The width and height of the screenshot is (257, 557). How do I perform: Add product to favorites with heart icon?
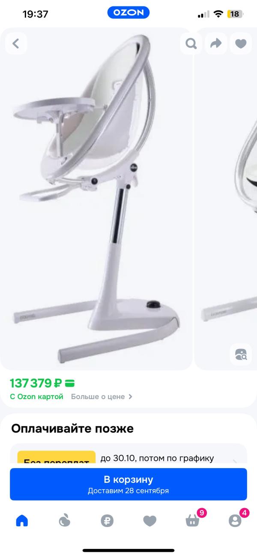[241, 43]
